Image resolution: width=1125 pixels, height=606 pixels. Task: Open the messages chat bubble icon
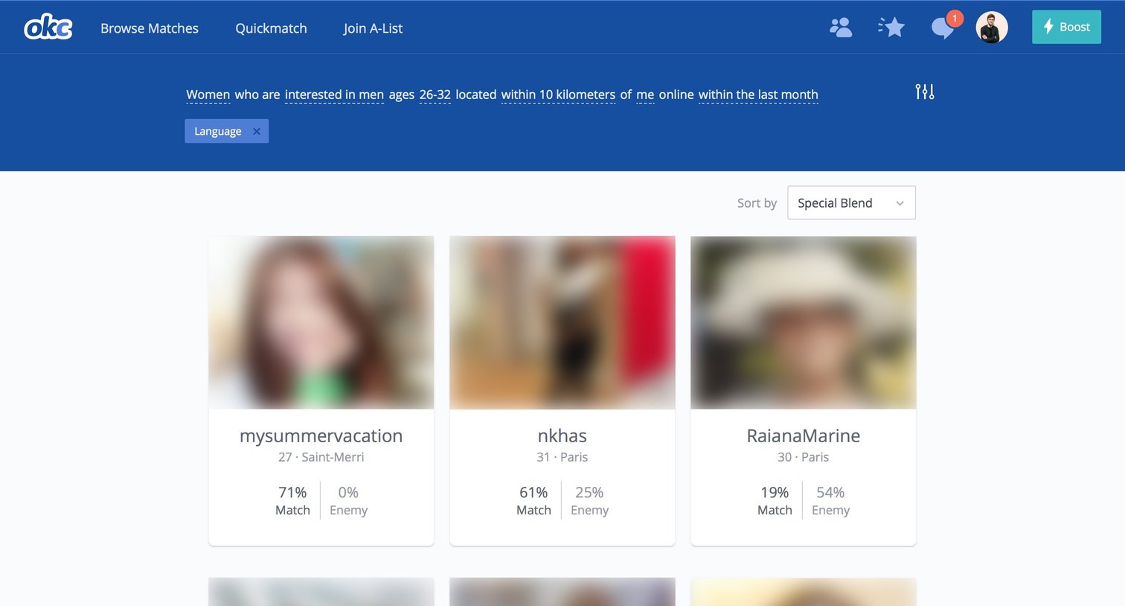pyautogui.click(x=943, y=28)
